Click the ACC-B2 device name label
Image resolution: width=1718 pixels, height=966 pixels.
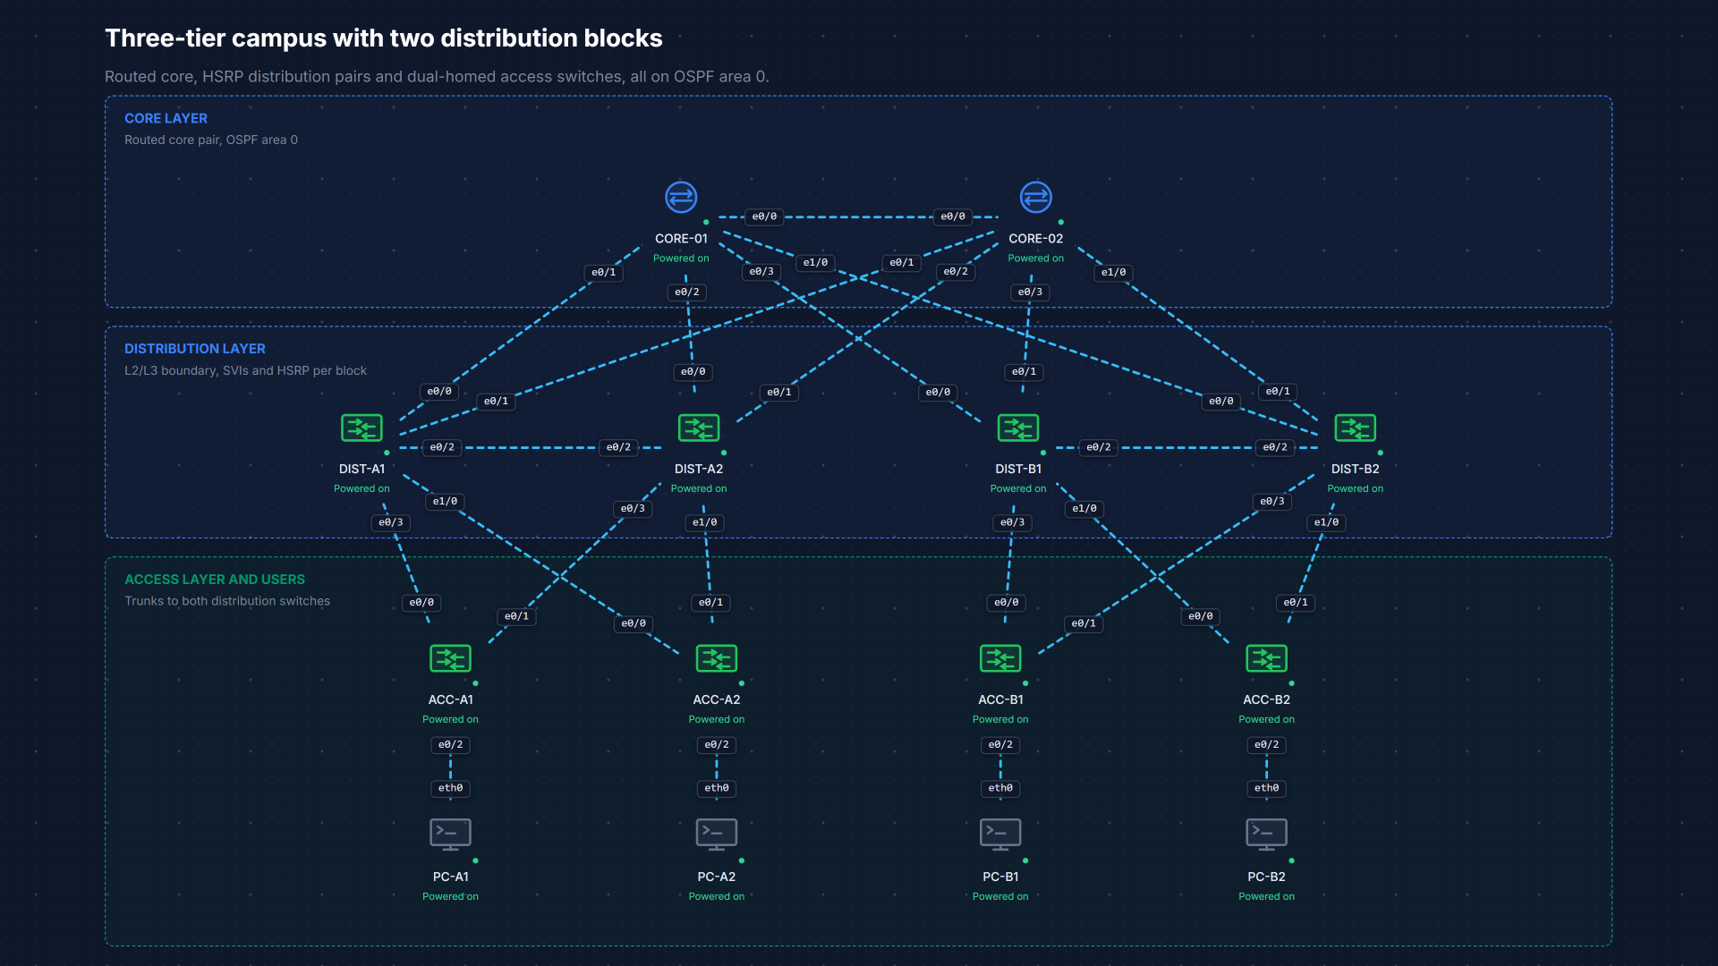pos(1267,699)
